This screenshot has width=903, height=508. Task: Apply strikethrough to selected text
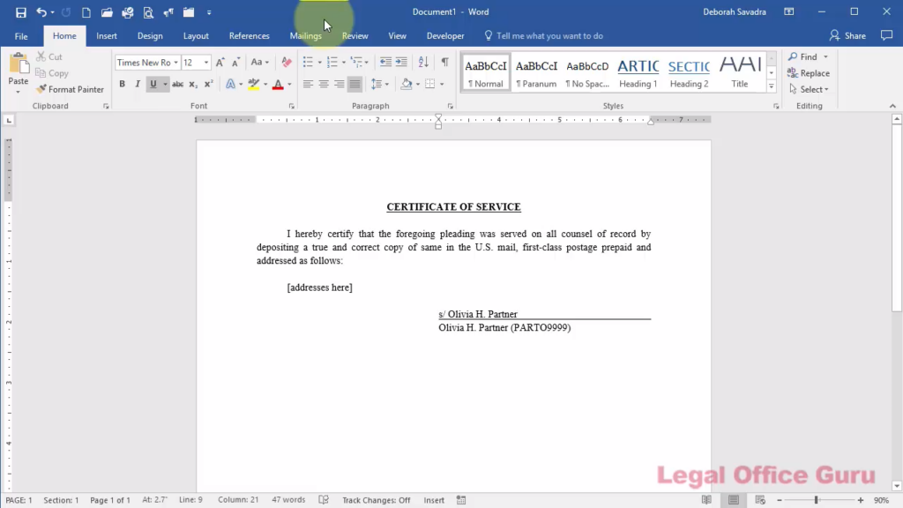176,84
